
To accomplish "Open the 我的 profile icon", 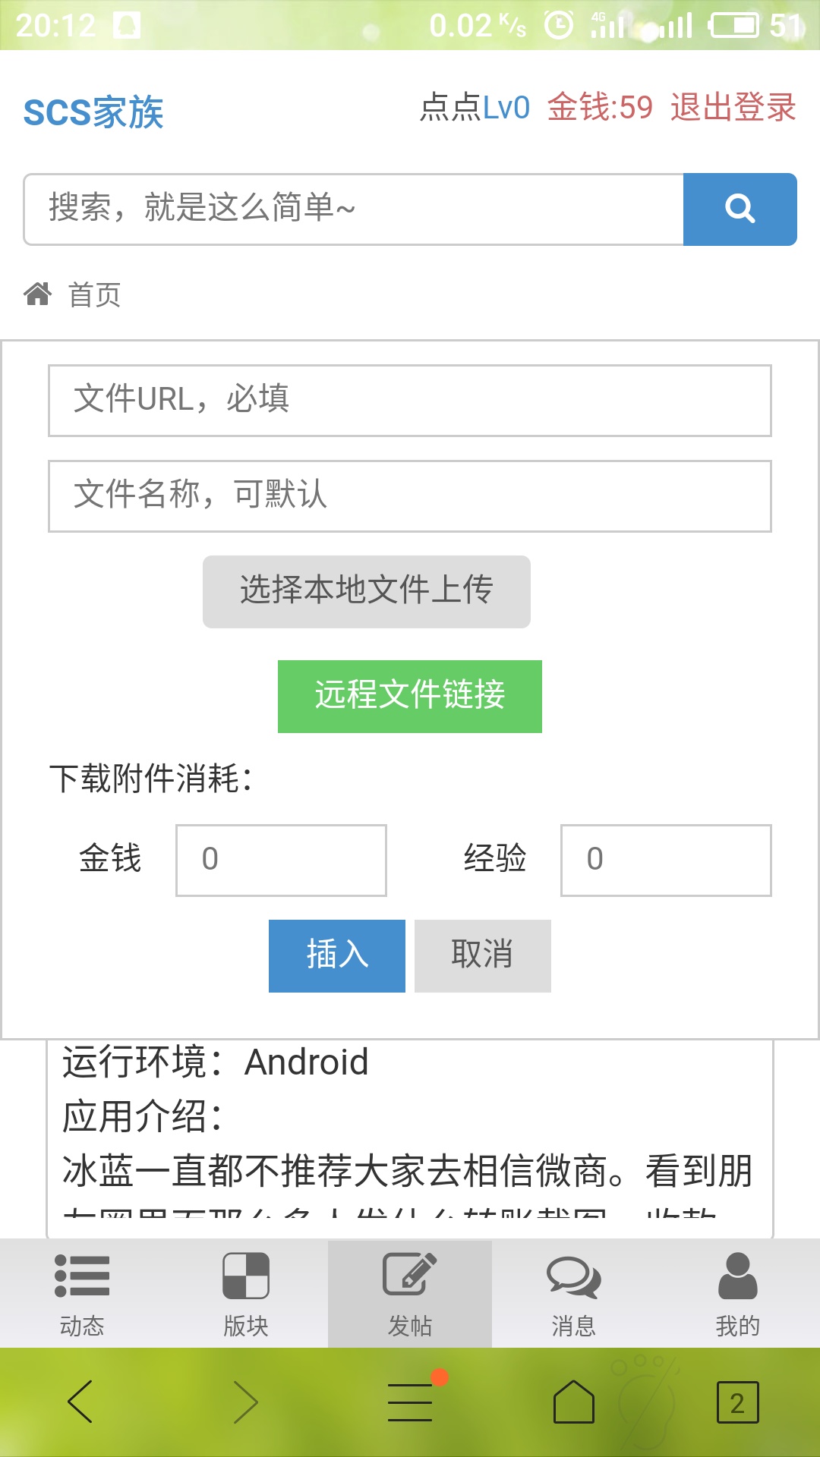I will [x=738, y=1276].
